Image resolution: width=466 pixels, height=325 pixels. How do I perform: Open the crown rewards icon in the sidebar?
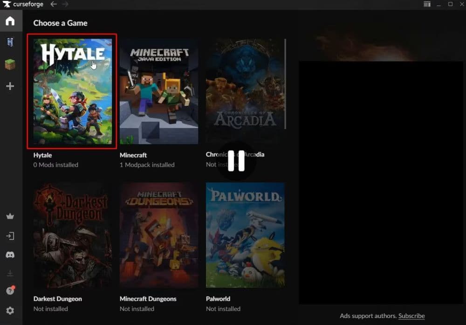(x=10, y=216)
